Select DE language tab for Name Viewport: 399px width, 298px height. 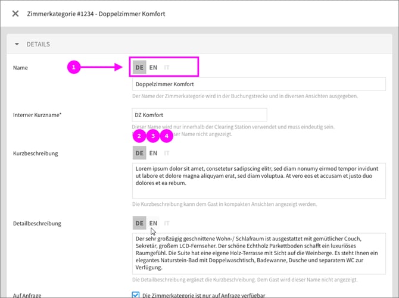pyautogui.click(x=139, y=67)
